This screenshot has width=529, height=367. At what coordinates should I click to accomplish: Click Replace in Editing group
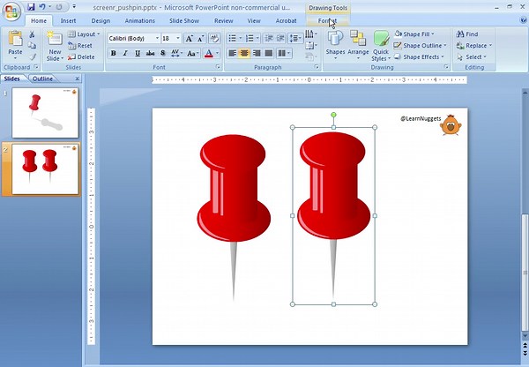click(x=474, y=46)
